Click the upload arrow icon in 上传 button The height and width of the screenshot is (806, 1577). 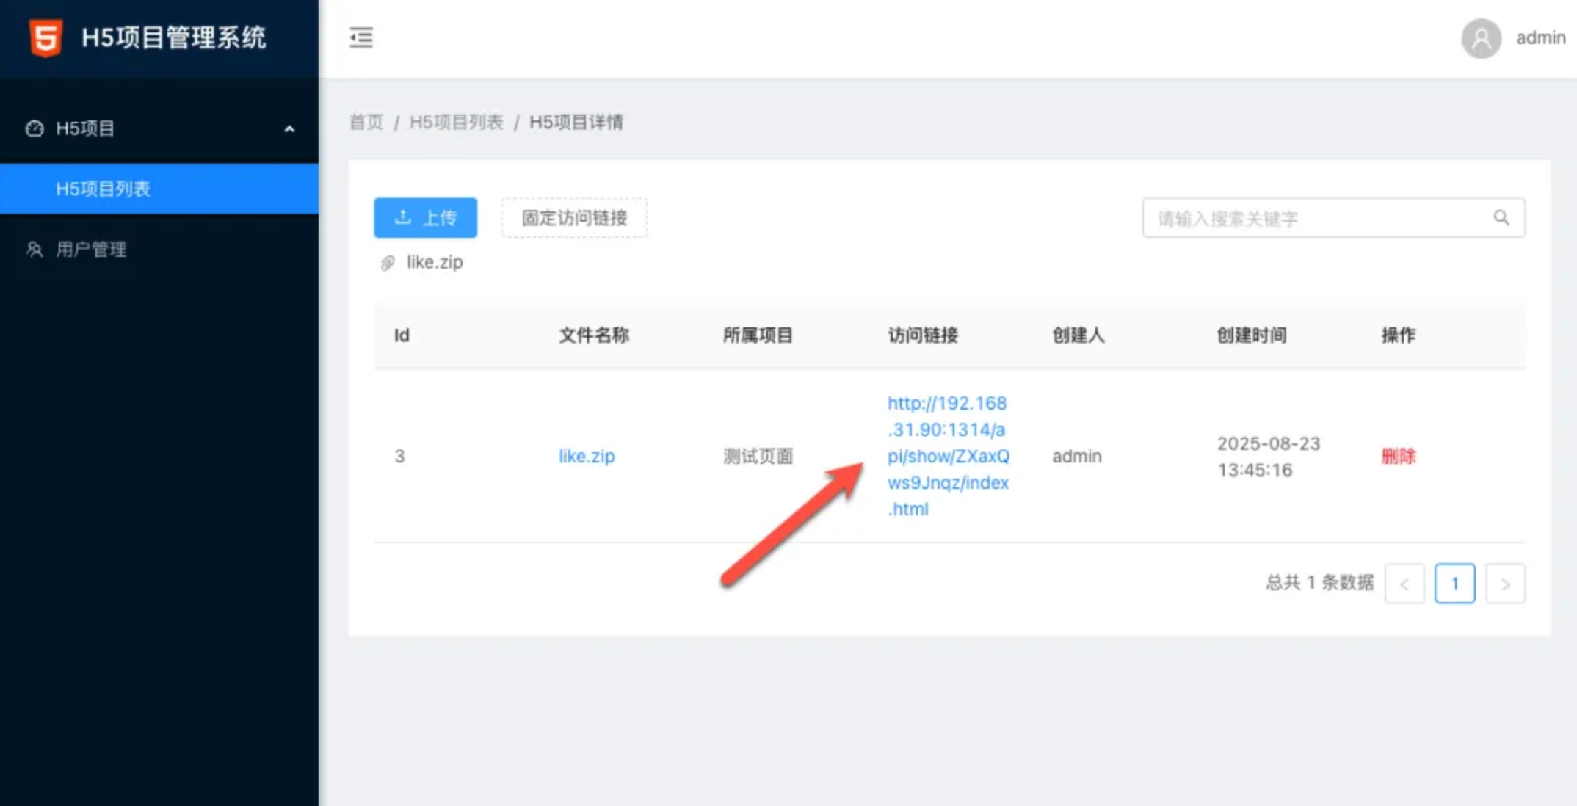(402, 217)
